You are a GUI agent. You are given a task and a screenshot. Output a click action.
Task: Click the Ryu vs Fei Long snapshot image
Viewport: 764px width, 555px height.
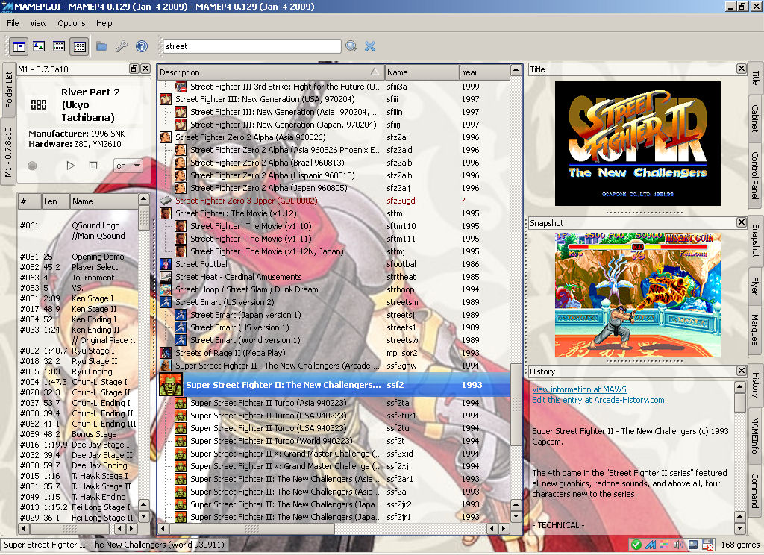(x=638, y=295)
